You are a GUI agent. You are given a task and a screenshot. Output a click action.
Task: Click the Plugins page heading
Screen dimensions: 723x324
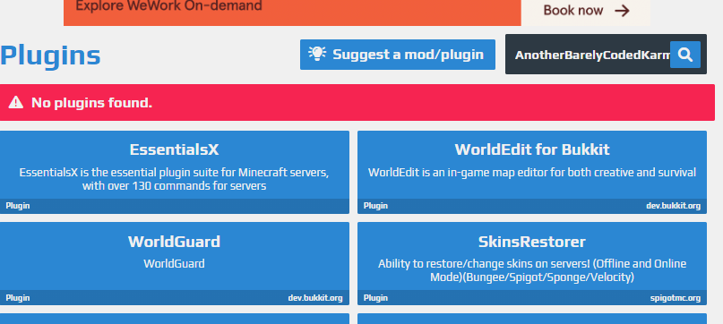point(50,56)
